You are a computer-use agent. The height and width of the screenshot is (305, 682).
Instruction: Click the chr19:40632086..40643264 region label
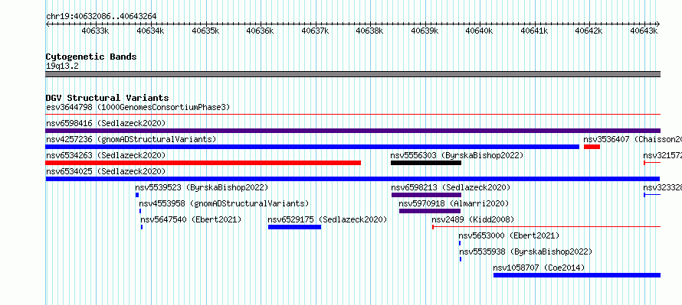(x=101, y=16)
